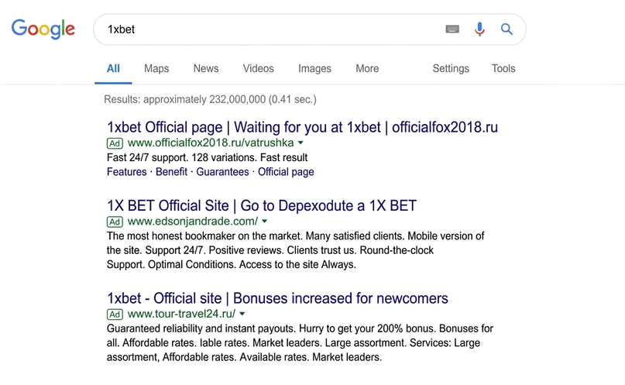Click the 'Fast 24/7 support' description text
This screenshot has width=625, height=385.
click(x=207, y=157)
